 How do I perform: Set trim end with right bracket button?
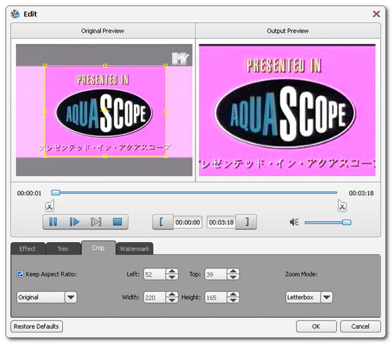coord(246,222)
